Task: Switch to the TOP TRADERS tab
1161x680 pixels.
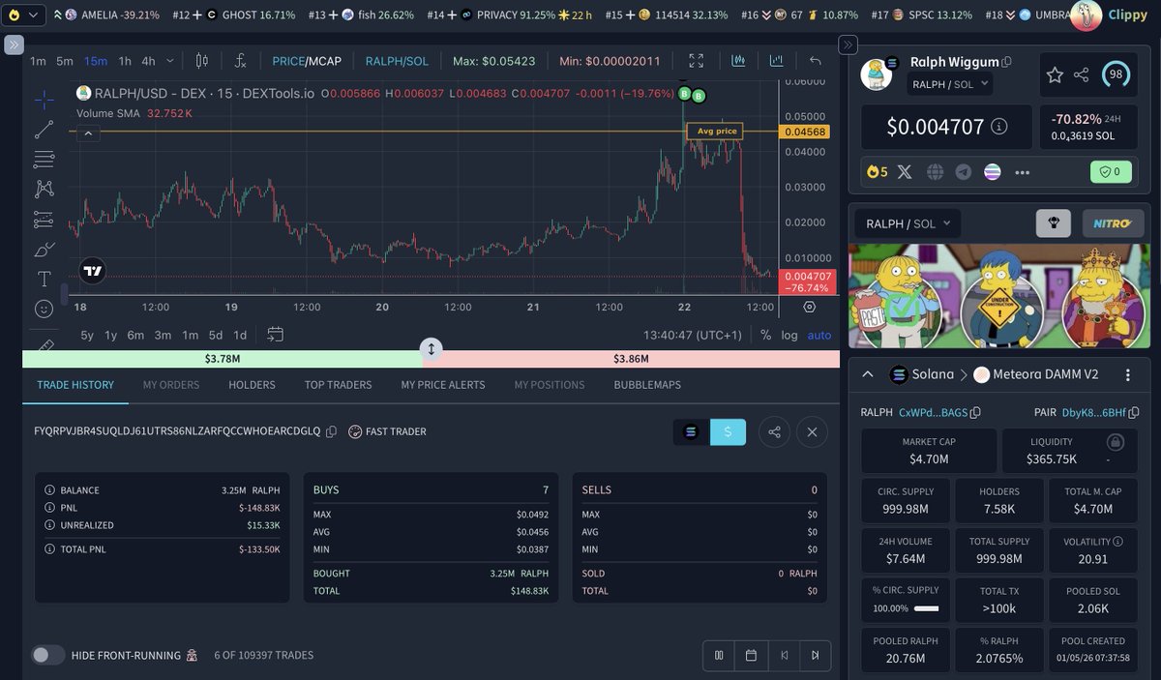Action: 338,384
